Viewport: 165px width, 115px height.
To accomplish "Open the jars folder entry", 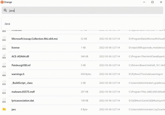I will tap(13, 109).
